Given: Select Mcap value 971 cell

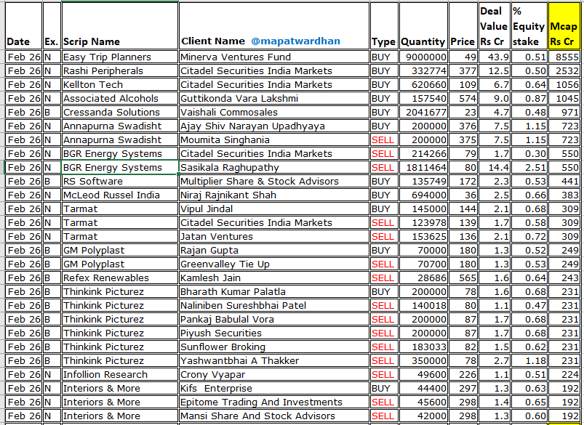Looking at the screenshot, I should (564, 112).
